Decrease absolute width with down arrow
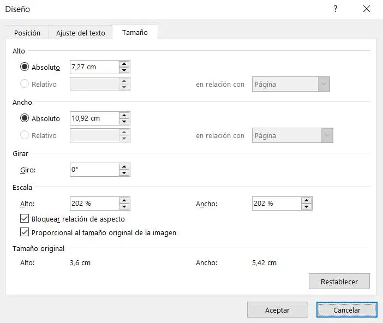Viewport: 383px width, 323px height. pos(124,122)
